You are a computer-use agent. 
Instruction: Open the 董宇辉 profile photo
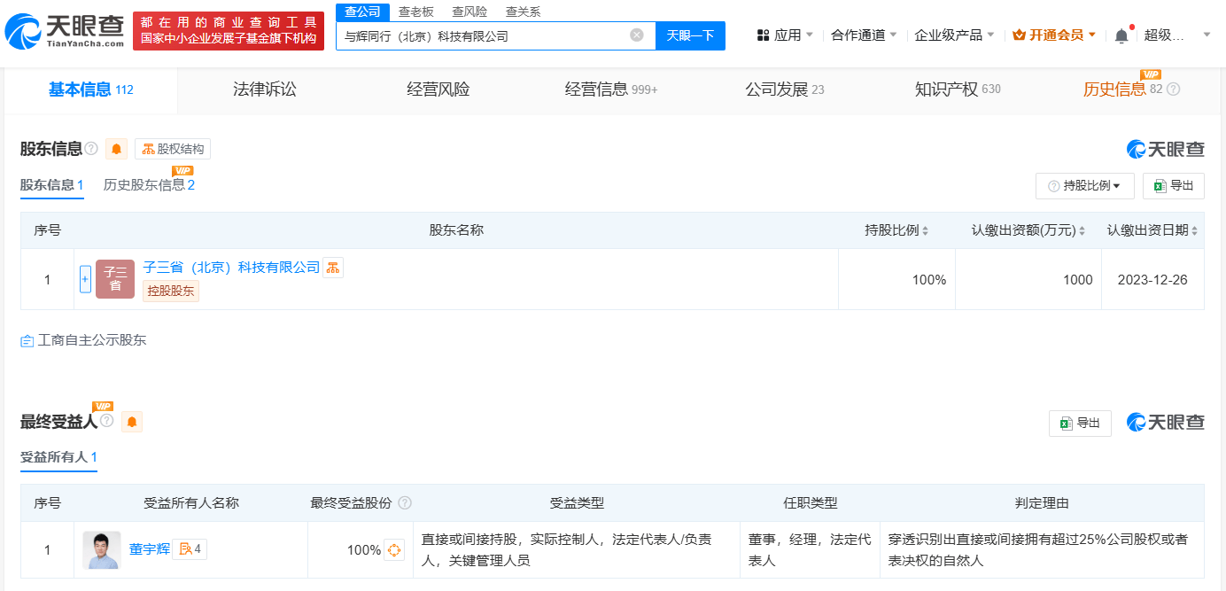(x=101, y=549)
